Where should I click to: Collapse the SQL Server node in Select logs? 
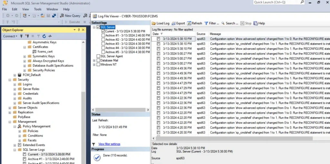[x=94, y=27]
